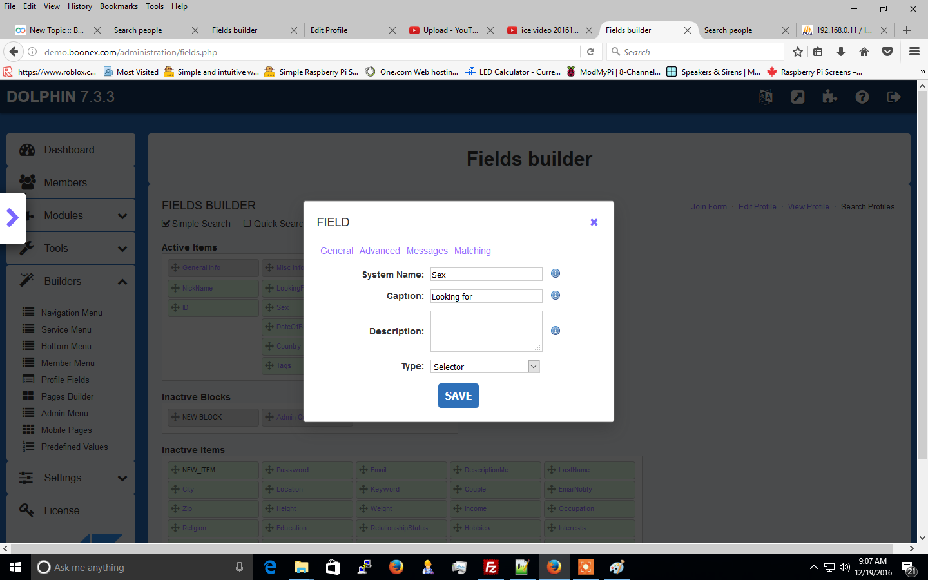Open Pages Builder in the sidebar
The image size is (928, 580).
pos(67,396)
